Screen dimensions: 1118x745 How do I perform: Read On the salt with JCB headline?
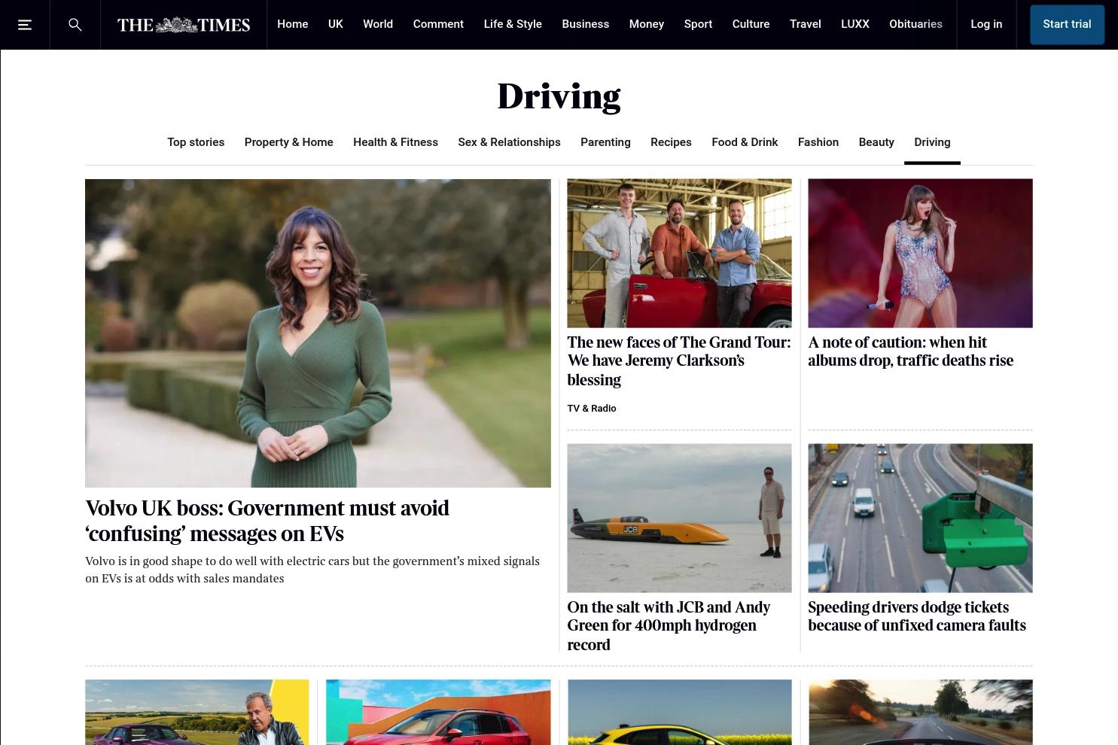[x=669, y=625]
